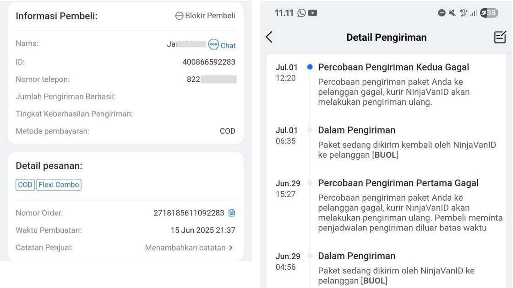513x288 pixels.
Task: Tap the do-not-disturb circle indicator
Action: coord(441,13)
